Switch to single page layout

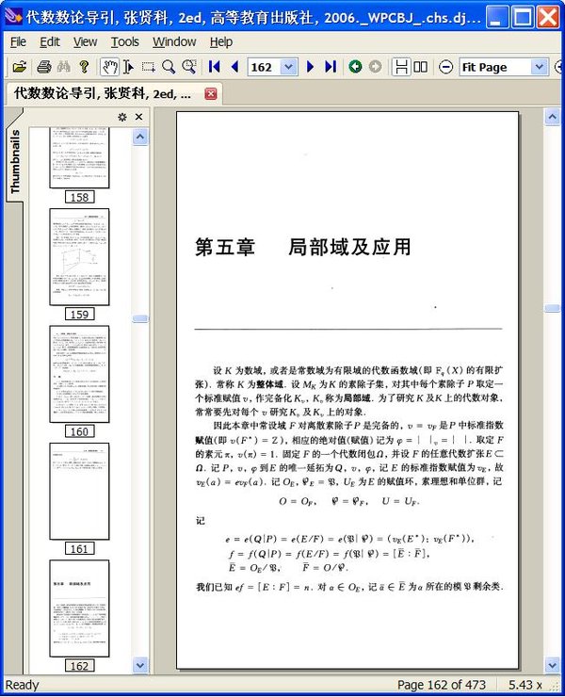pyautogui.click(x=401, y=67)
